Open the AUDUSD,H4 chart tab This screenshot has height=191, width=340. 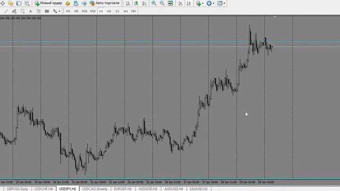coord(174,189)
